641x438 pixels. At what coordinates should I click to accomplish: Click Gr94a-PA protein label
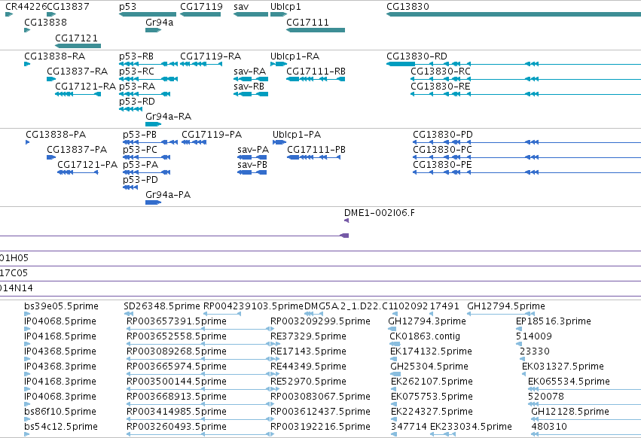point(168,195)
